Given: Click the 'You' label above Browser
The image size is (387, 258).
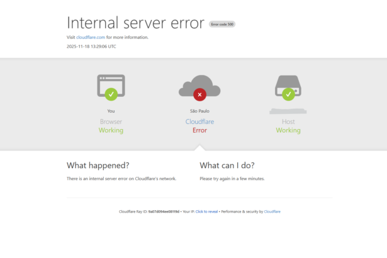Looking at the screenshot, I should tap(111, 111).
